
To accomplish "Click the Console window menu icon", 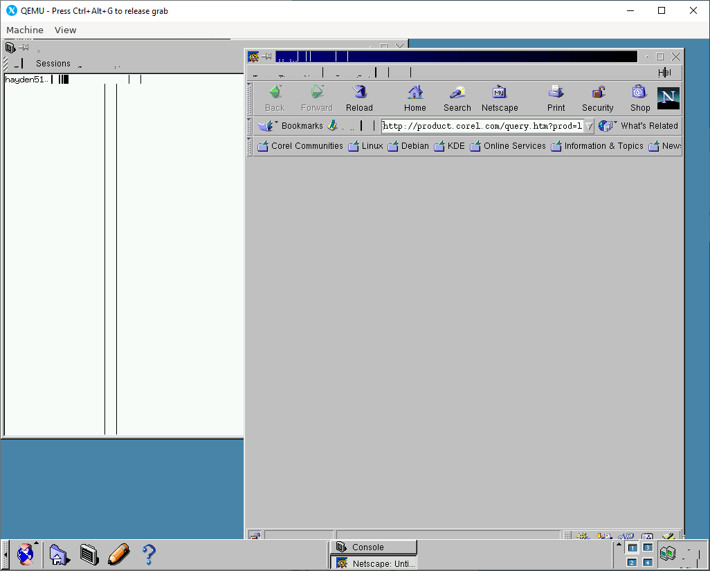I will click(10, 47).
